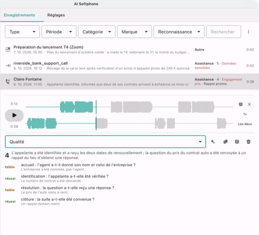Image resolution: width=259 pixels, height=235 pixels.
Task: Close the audio player panel
Action: point(249,104)
